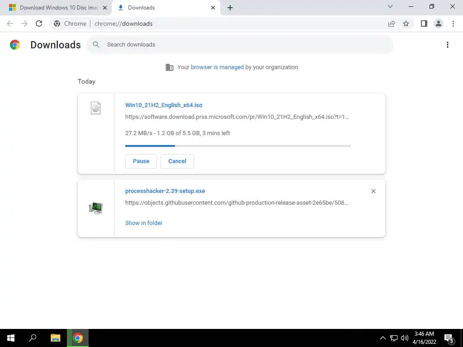Viewport: 463px width, 347px height.
Task: Close the Downloads tab
Action: click(213, 8)
